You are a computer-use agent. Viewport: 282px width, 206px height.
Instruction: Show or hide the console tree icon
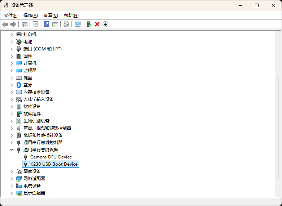[x=25, y=24]
